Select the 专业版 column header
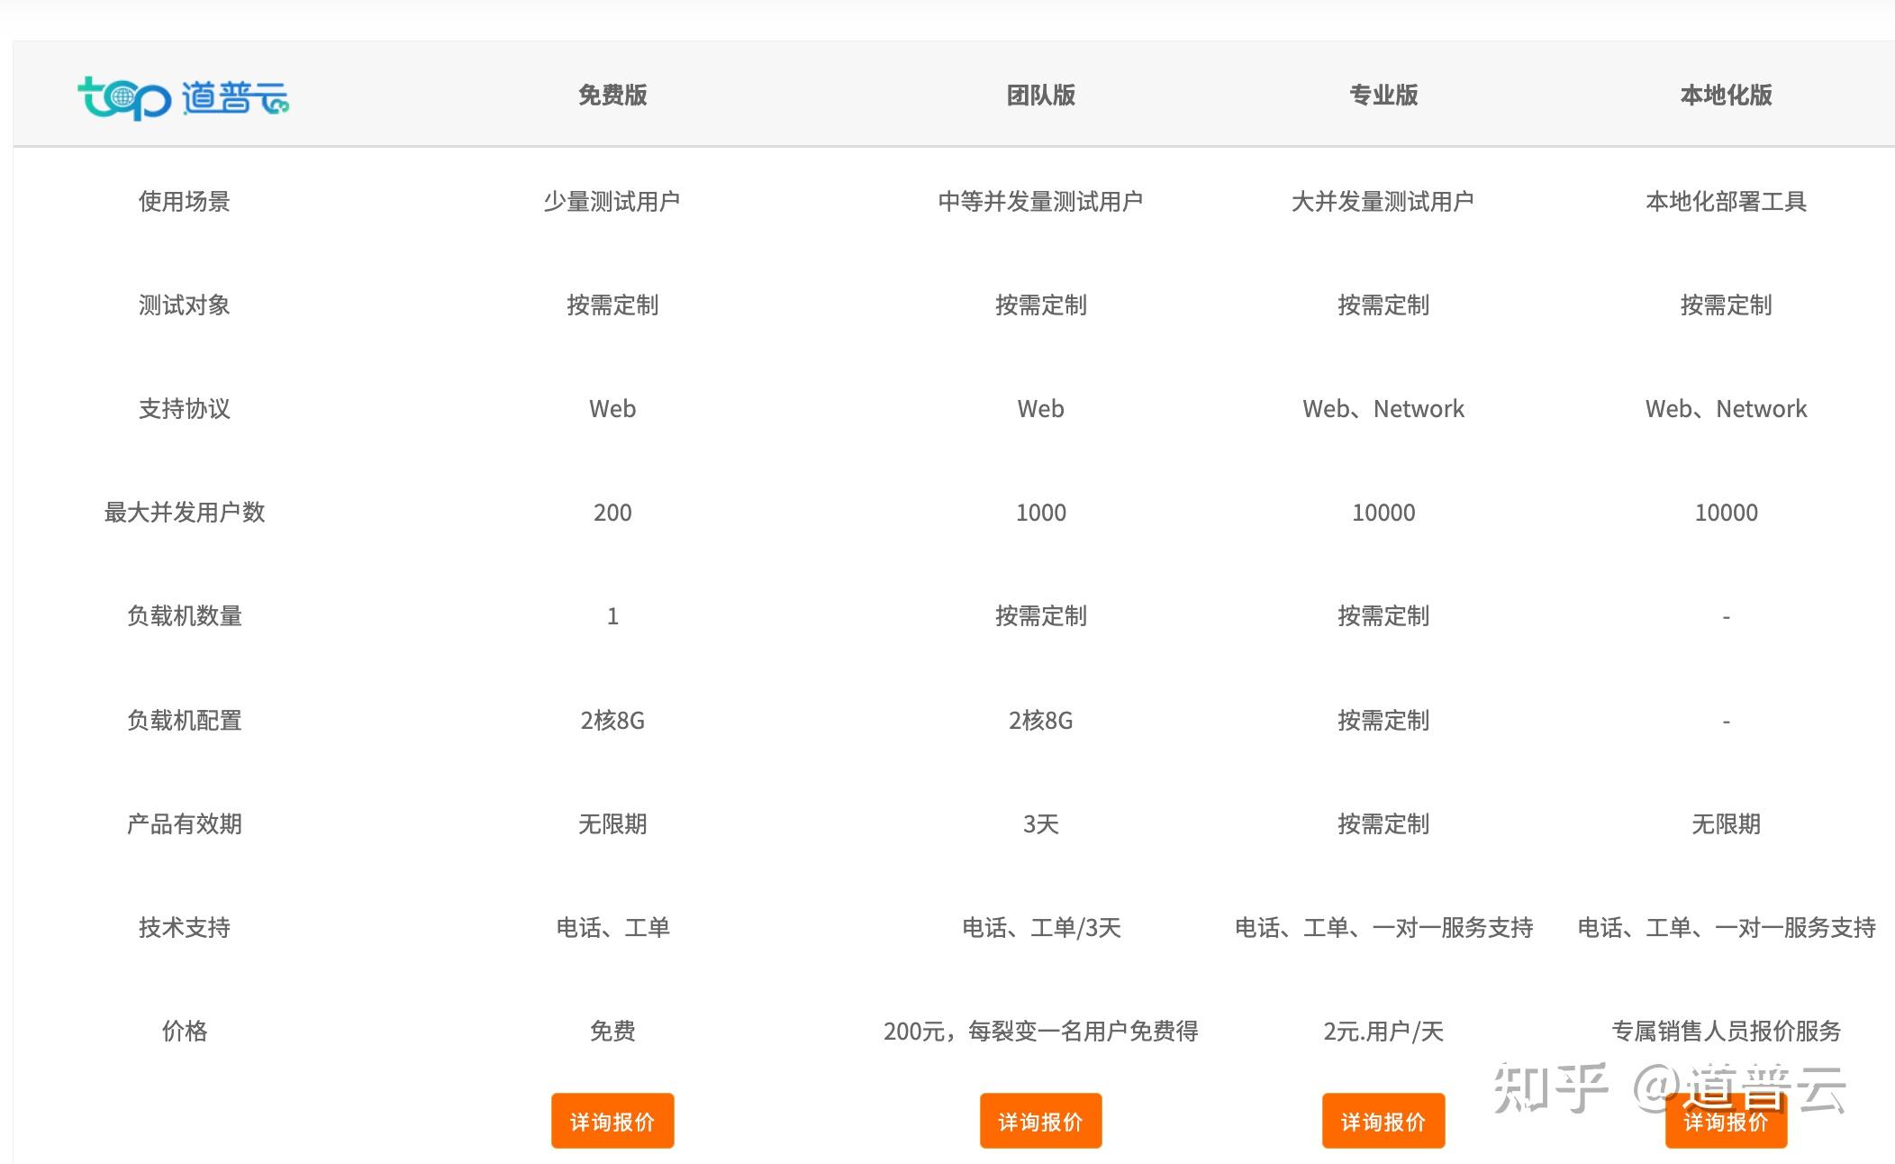The width and height of the screenshot is (1895, 1164). pos(1383,94)
